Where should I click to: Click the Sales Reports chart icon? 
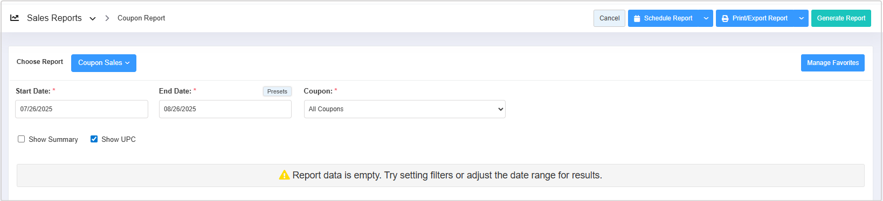point(15,18)
